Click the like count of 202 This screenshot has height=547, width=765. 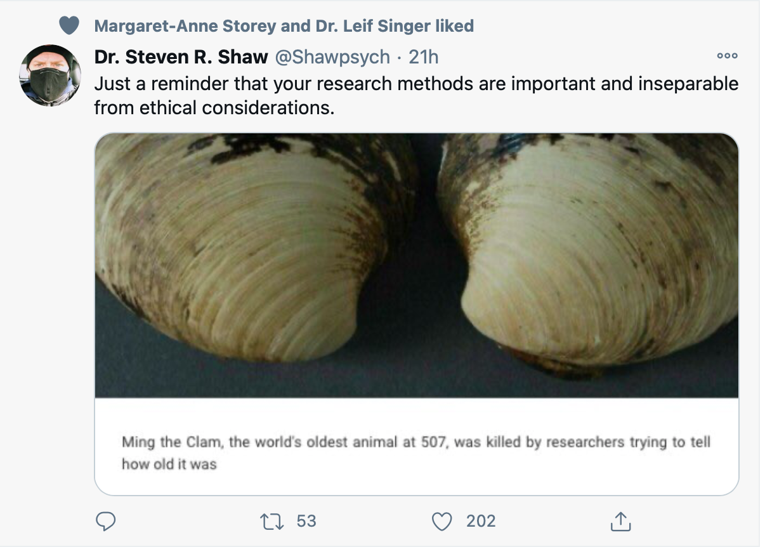pos(481,521)
